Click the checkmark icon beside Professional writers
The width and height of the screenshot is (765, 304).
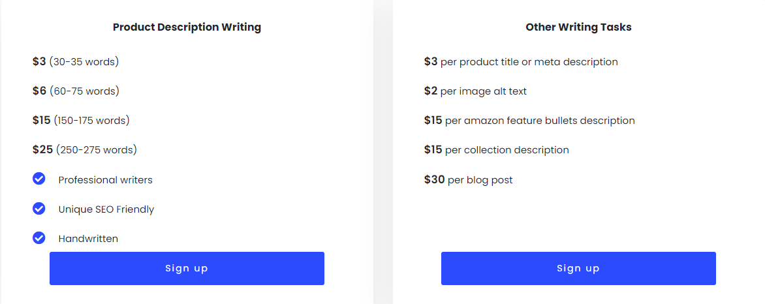click(39, 179)
